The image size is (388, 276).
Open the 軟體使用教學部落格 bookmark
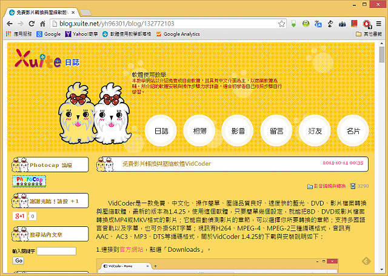coord(127,34)
